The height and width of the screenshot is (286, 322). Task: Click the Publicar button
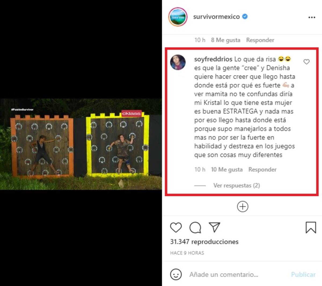point(303,274)
